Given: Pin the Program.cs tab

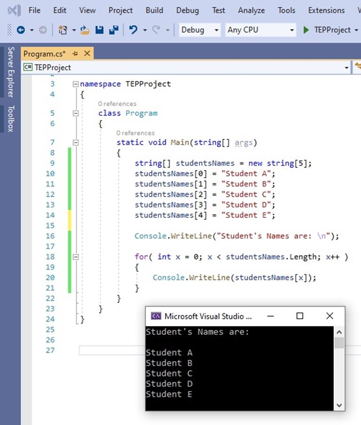Looking at the screenshot, I should 75,54.
